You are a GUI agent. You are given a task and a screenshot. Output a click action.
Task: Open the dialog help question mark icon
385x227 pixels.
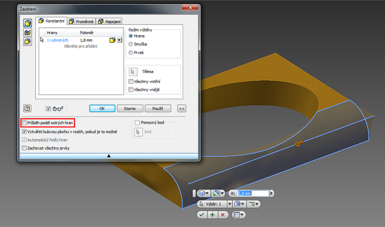[27, 108]
